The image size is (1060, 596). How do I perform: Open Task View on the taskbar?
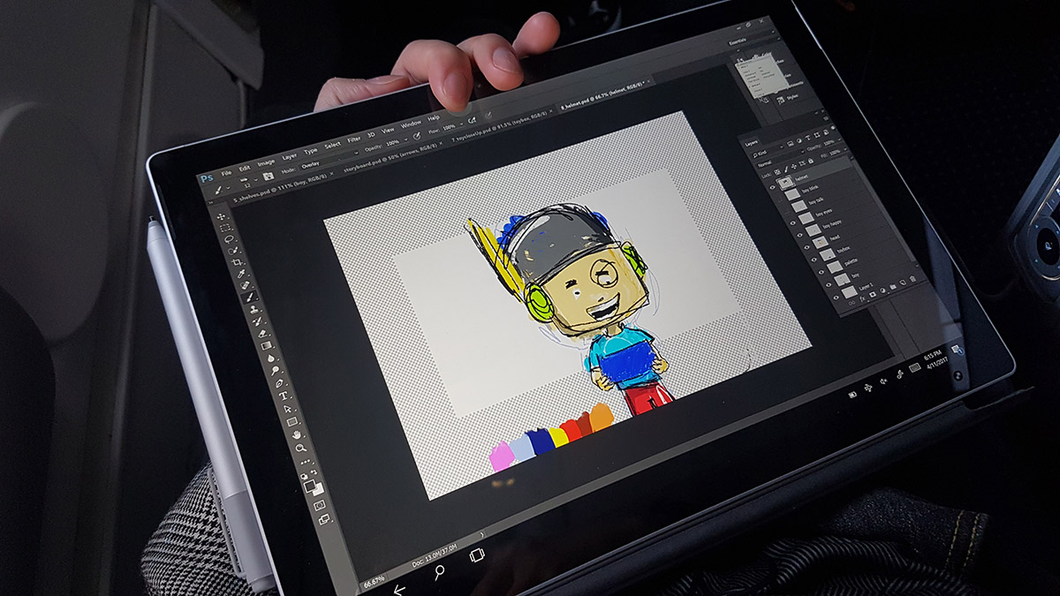coord(477,555)
